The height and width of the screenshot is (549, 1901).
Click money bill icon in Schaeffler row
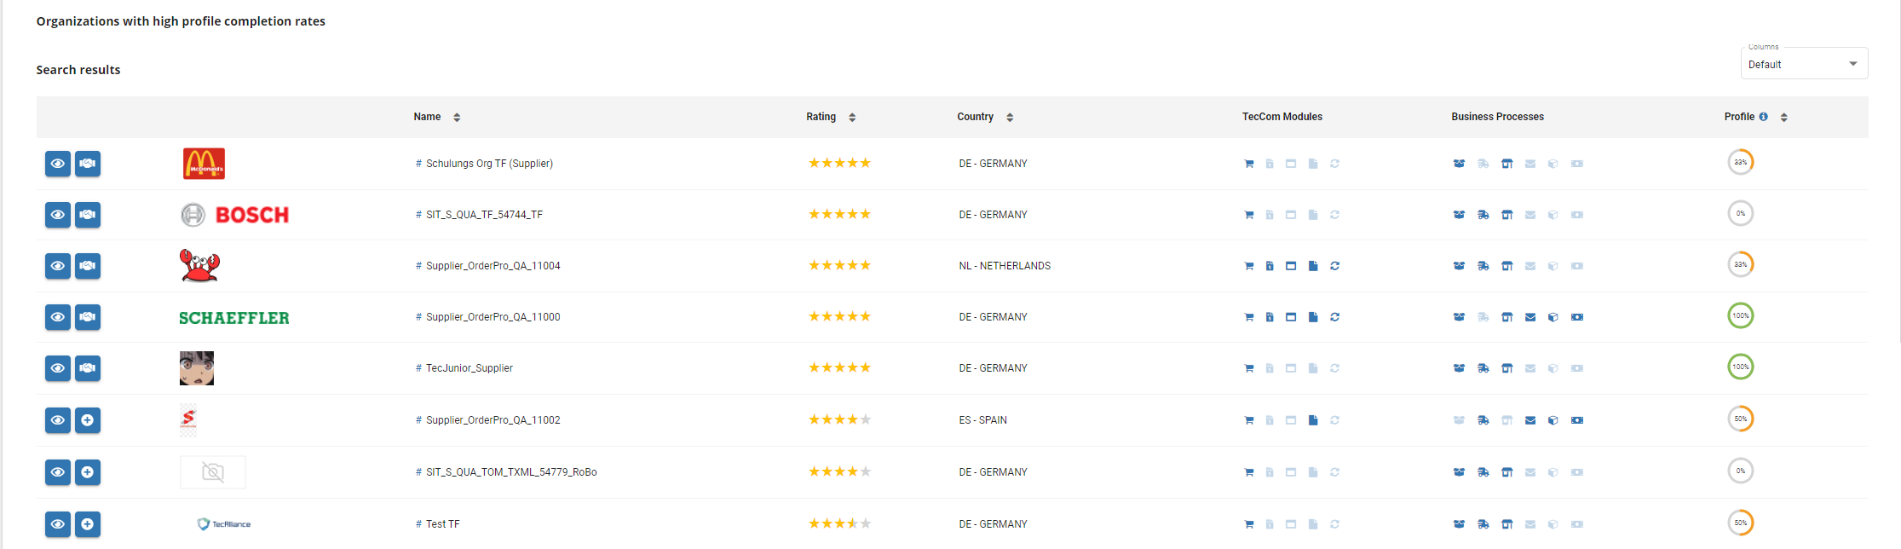point(1577,317)
